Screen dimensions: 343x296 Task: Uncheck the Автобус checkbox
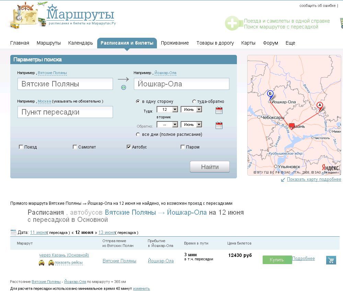click(x=129, y=147)
